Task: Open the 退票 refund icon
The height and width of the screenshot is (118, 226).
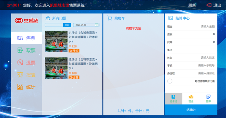Action: click(x=20, y=63)
